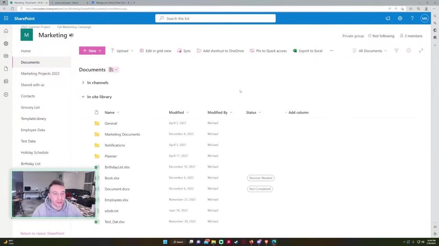Click Return to classic SharePoint link
This screenshot has height=246, width=439.
point(42,233)
